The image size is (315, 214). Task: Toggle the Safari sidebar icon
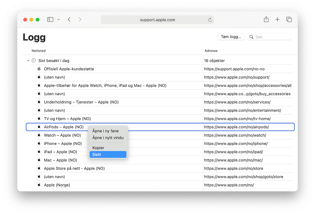pos(50,20)
